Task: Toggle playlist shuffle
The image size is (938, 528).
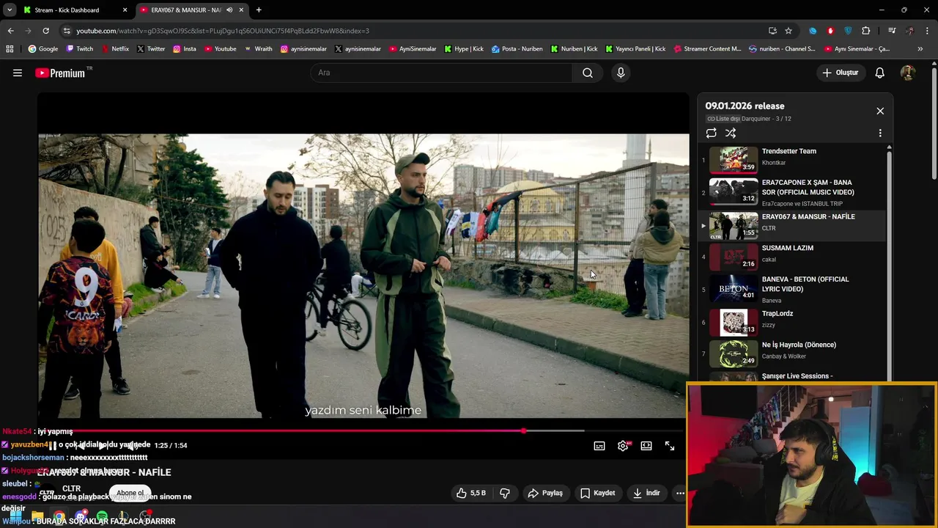Action: coord(731,133)
